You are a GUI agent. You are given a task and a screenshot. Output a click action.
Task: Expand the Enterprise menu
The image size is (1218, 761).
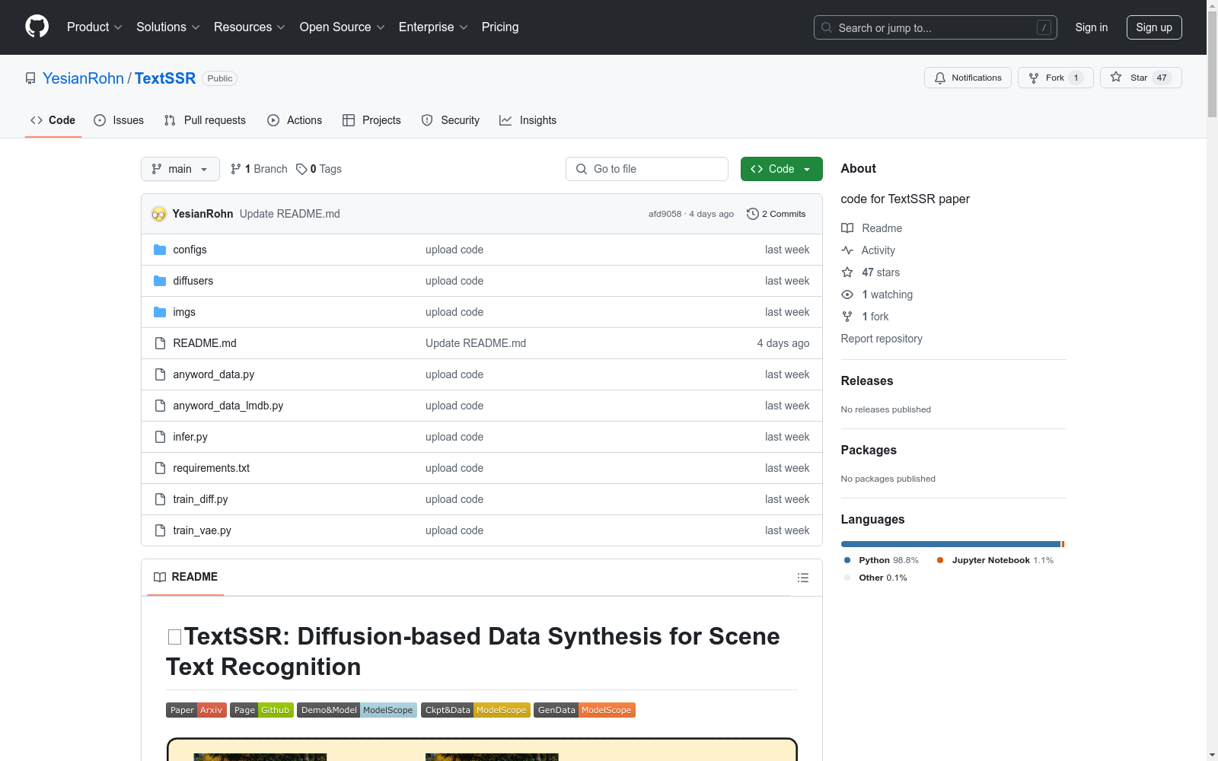pyautogui.click(x=433, y=27)
